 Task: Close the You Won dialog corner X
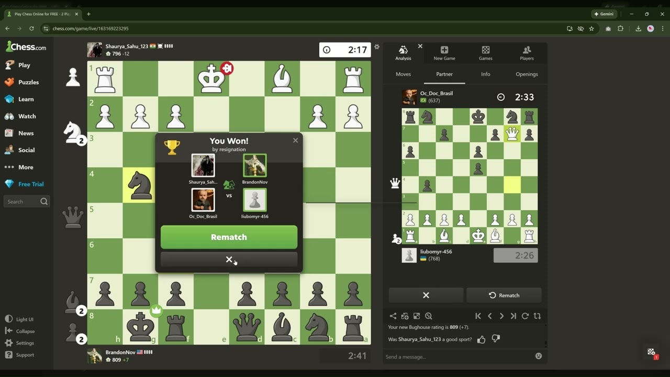295,140
